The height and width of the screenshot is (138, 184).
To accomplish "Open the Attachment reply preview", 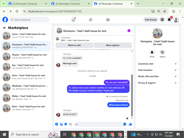I will (x=121, y=100).
